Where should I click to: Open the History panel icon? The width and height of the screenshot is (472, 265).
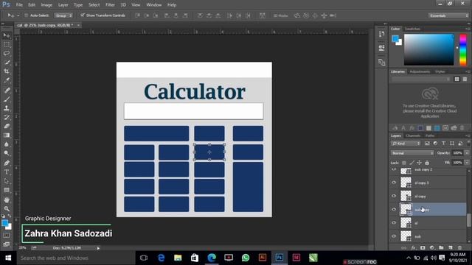tap(381, 34)
